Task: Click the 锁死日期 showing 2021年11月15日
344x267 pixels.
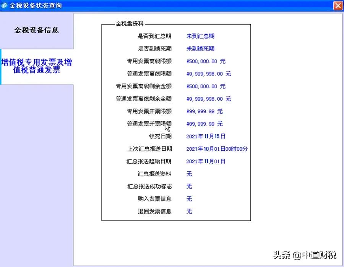Action: coord(206,136)
